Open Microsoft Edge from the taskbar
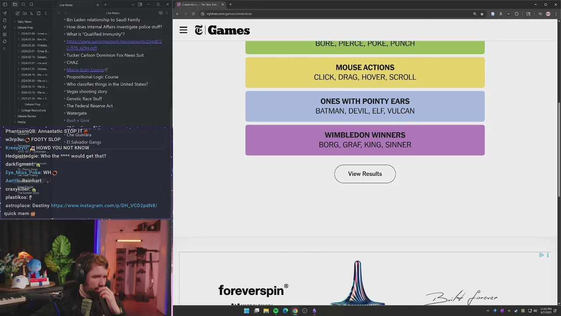 [x=285, y=311]
